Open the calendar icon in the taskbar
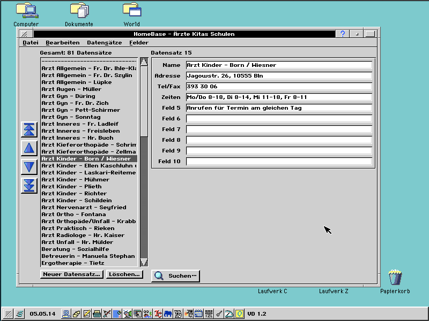The height and width of the screenshot is (321, 429). 198,314
